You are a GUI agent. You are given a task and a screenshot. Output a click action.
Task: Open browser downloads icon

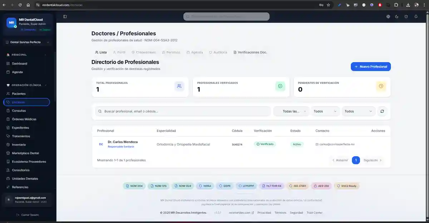(x=408, y=5)
